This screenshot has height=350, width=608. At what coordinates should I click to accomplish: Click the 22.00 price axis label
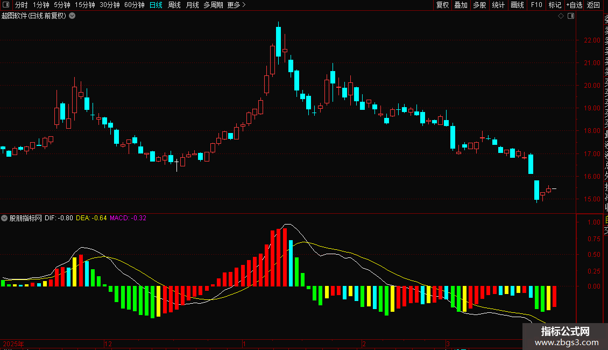pos(592,40)
